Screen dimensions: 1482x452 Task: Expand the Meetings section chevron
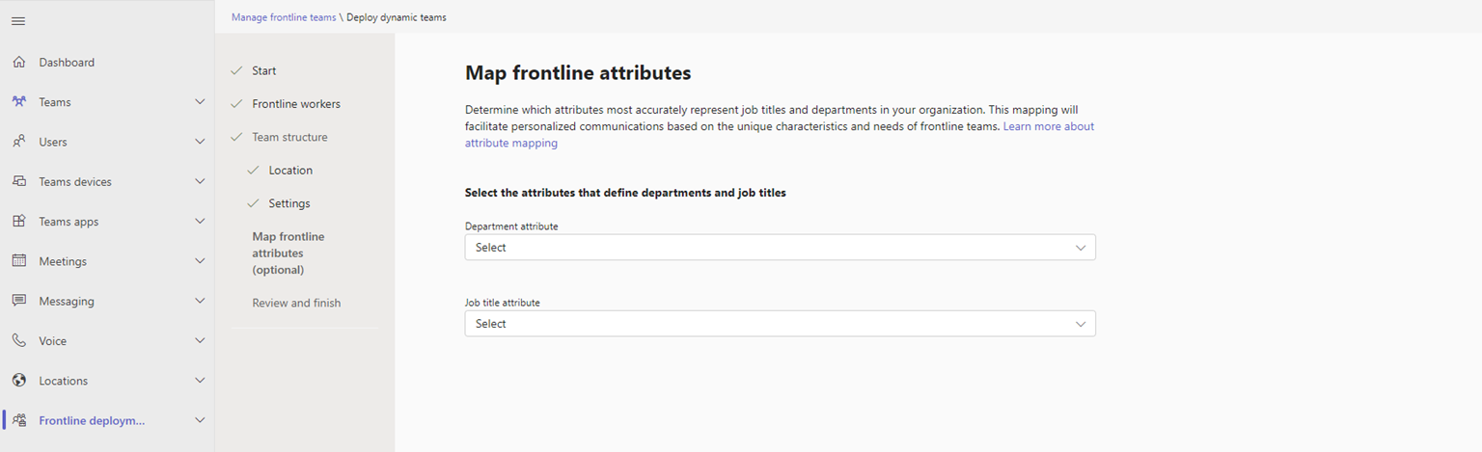200,261
